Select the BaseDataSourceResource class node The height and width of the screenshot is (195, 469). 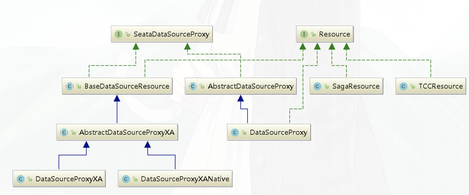[117, 86]
